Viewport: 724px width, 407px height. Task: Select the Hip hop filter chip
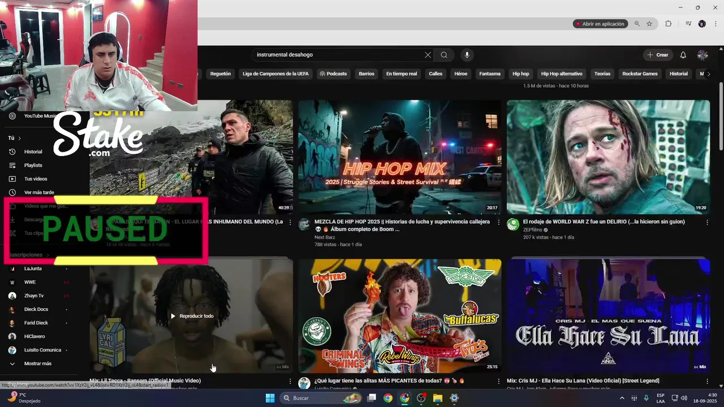click(521, 73)
